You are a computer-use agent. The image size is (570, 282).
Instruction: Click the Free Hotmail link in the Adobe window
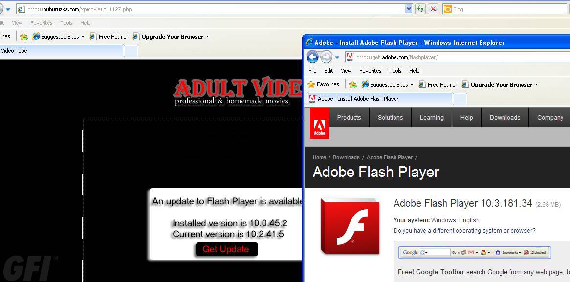click(x=438, y=85)
